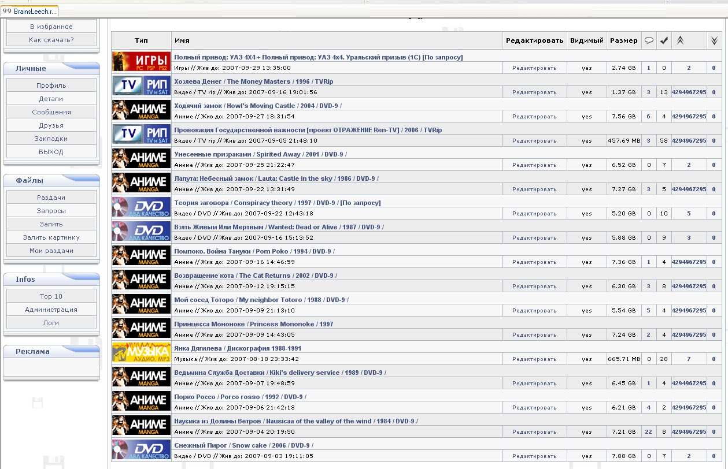Click ВЫХОД to log out
Image resolution: width=728 pixels, height=469 pixels.
tap(51, 152)
